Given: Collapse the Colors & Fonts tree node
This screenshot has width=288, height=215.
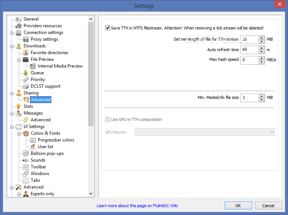Looking at the screenshot, I should tap(19, 134).
